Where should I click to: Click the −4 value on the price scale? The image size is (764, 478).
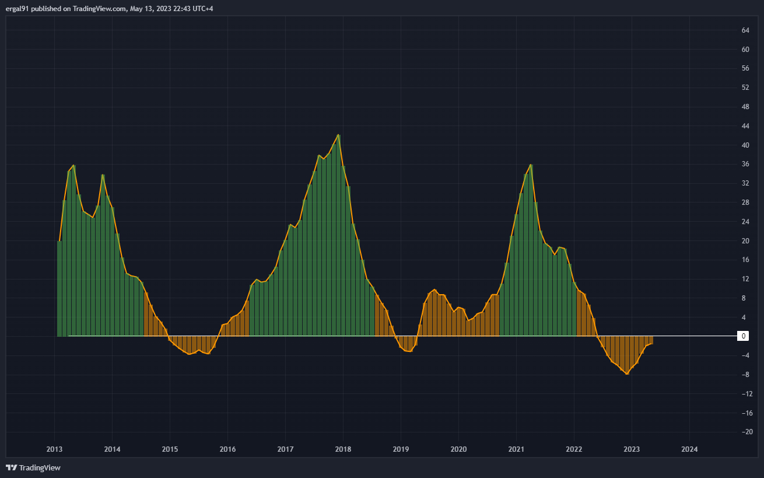tap(745, 355)
